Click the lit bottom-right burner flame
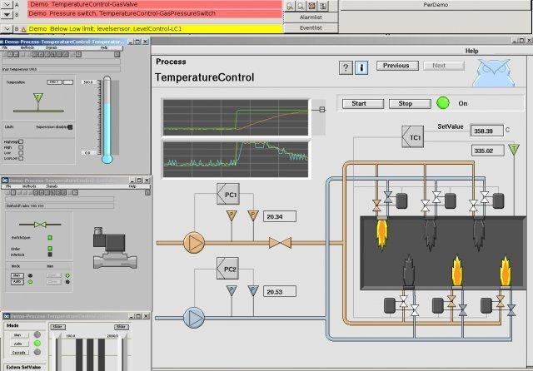The image size is (533, 371). [506, 271]
